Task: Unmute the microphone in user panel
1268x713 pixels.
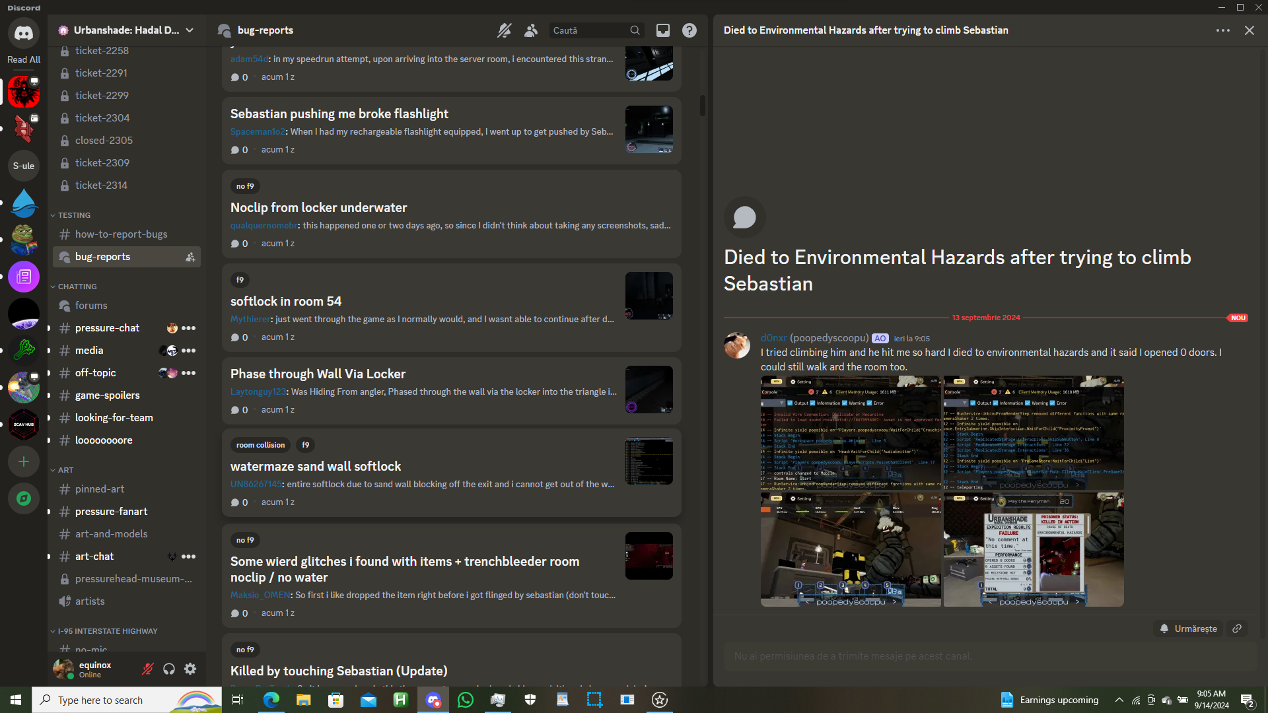Action: click(148, 669)
